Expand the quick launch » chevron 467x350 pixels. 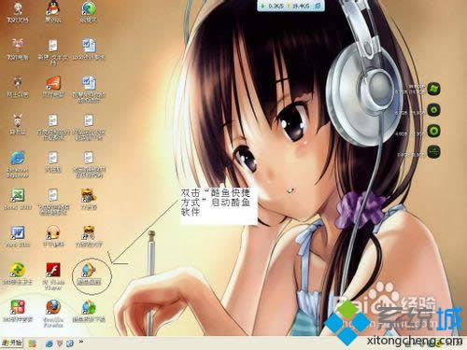81,342
